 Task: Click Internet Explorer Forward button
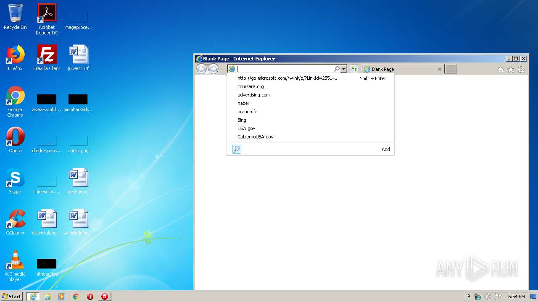[x=214, y=69]
